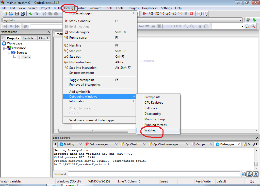Viewport: 260px width, 186px height.
Task: Collapse the crashme2 project tree node
Action: [4, 48]
